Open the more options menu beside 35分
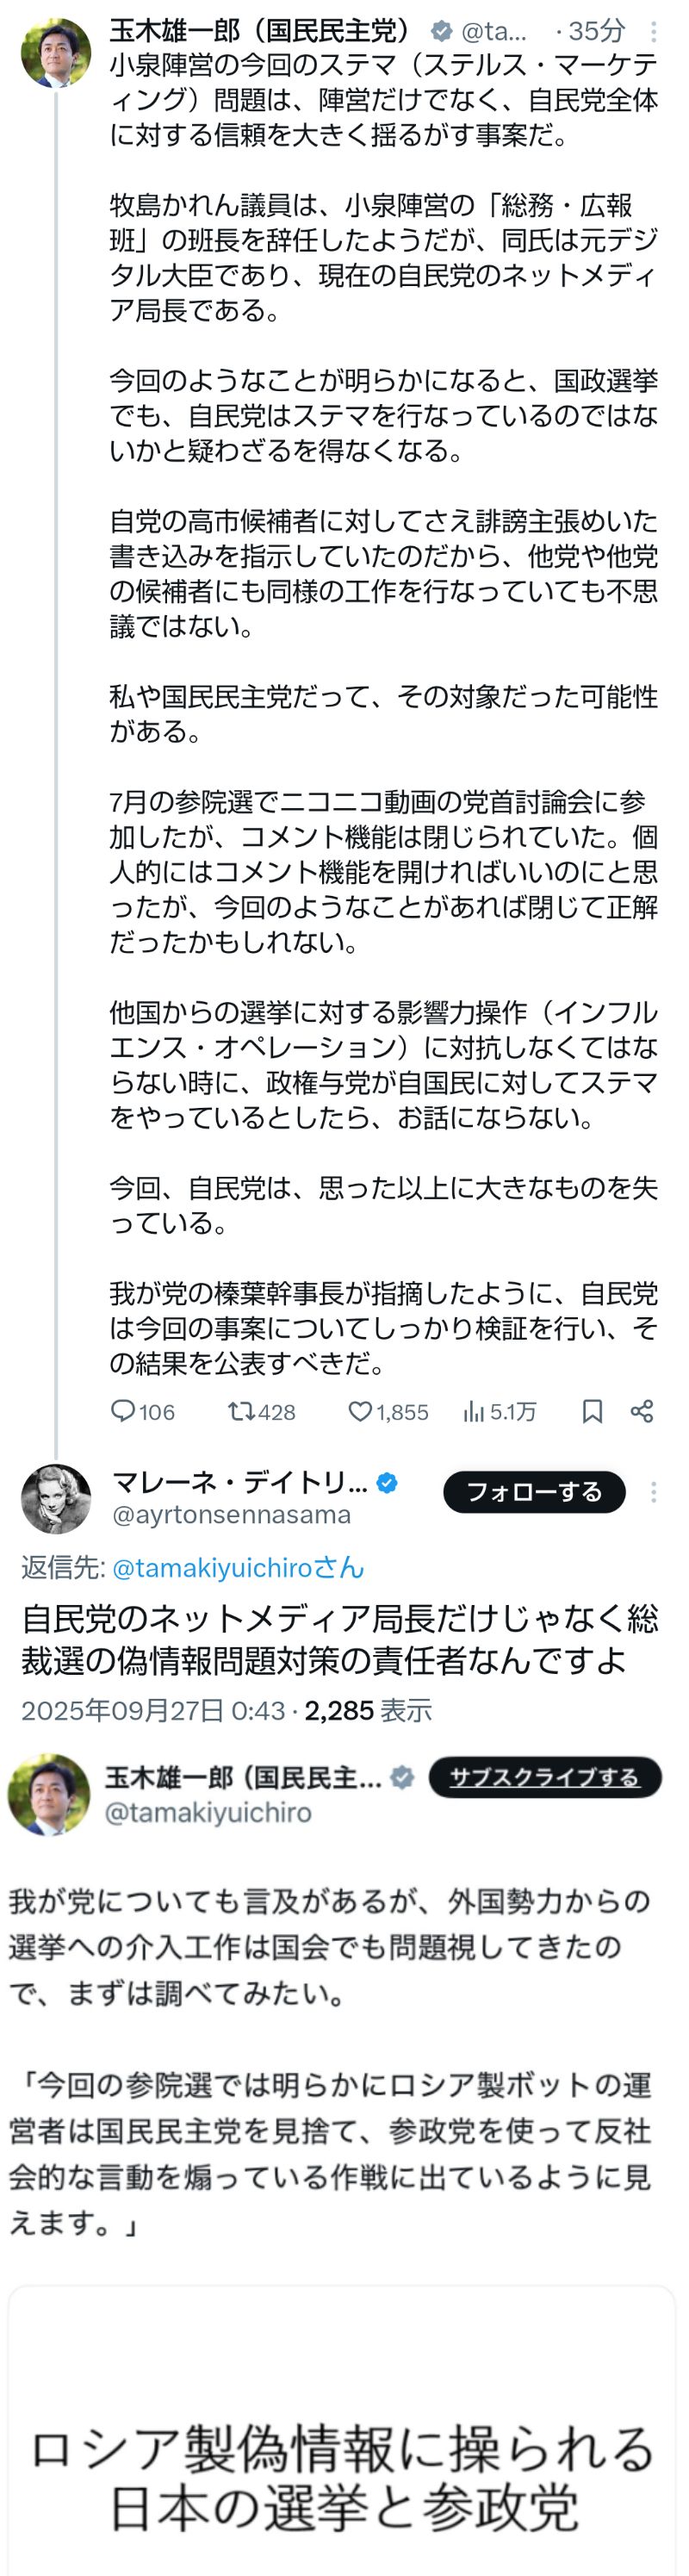 click(654, 32)
